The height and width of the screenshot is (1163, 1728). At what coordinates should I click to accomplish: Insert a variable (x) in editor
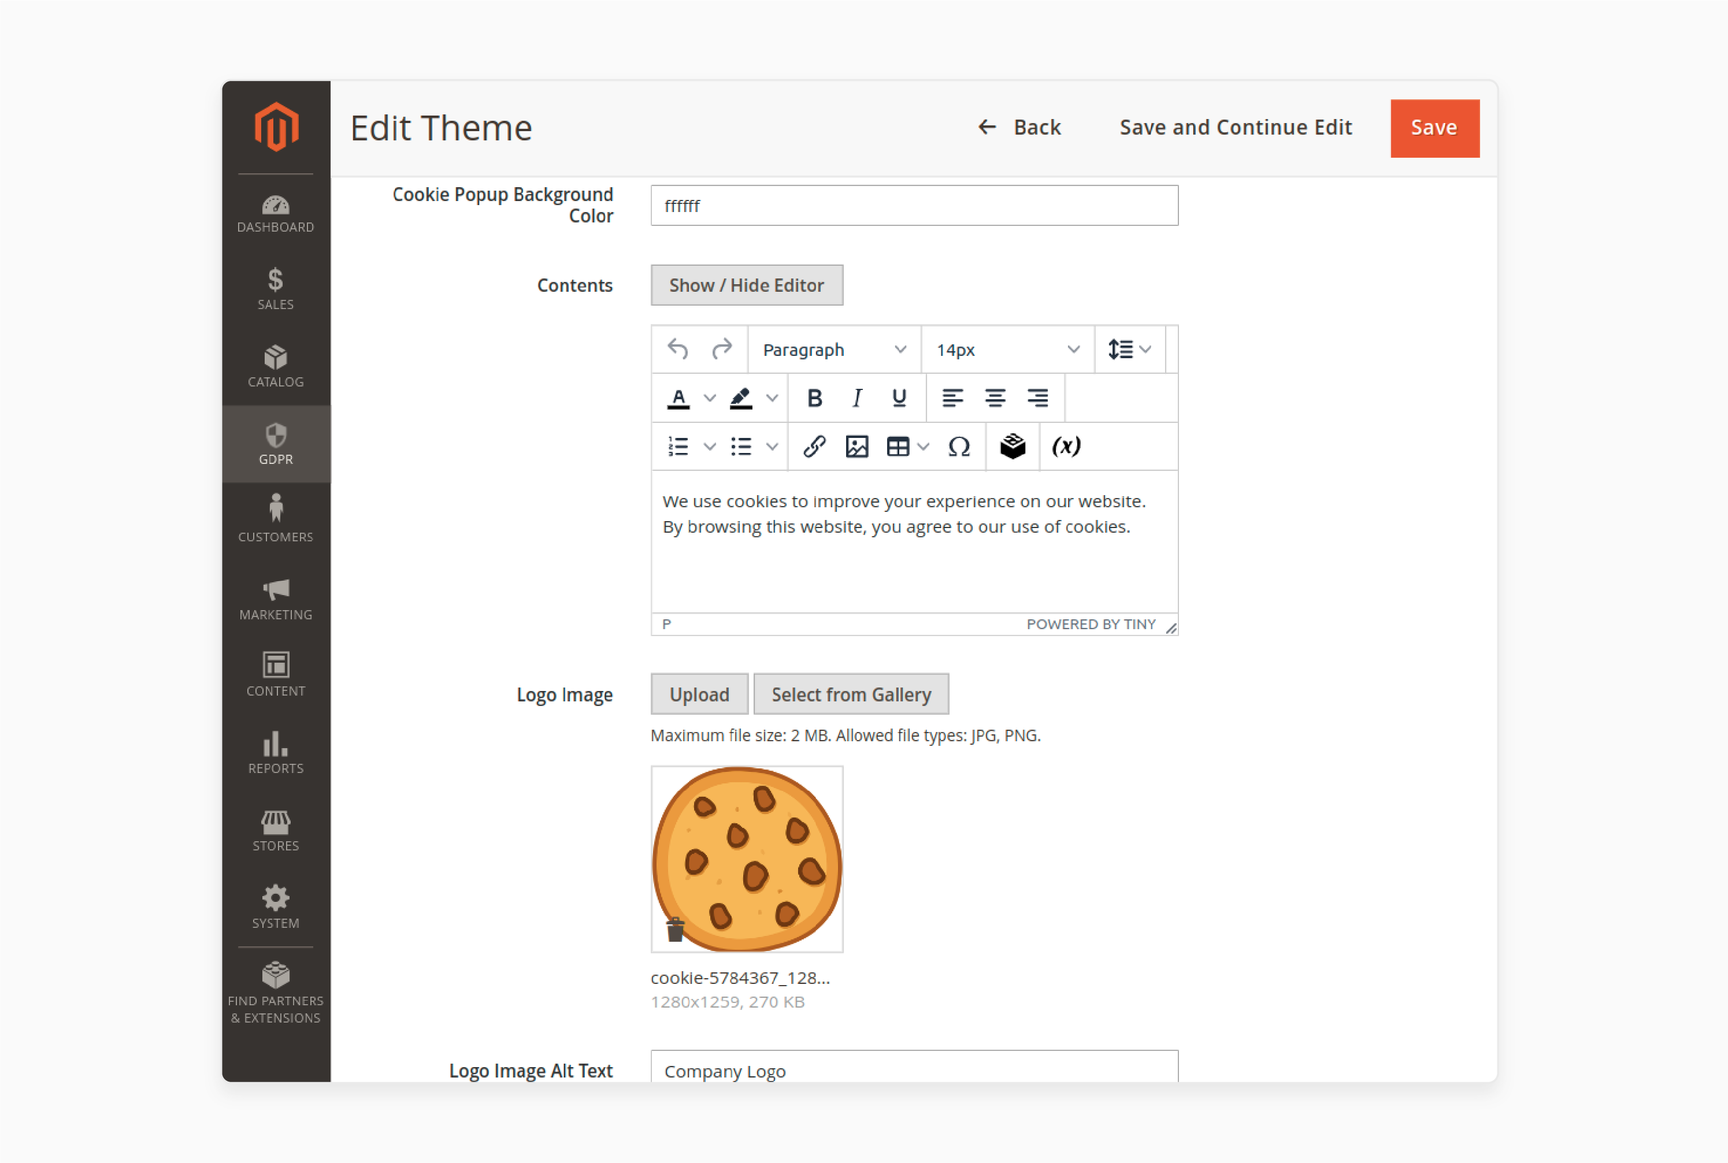[1066, 447]
